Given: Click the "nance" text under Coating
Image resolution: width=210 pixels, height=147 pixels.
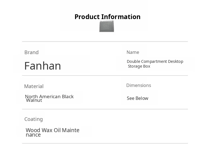Looking at the screenshot, I should (x=33, y=135).
